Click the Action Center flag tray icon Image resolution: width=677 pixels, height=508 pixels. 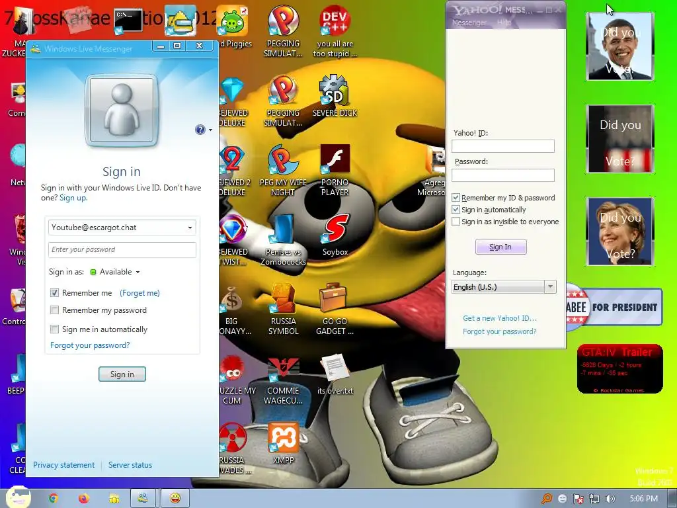pyautogui.click(x=578, y=499)
